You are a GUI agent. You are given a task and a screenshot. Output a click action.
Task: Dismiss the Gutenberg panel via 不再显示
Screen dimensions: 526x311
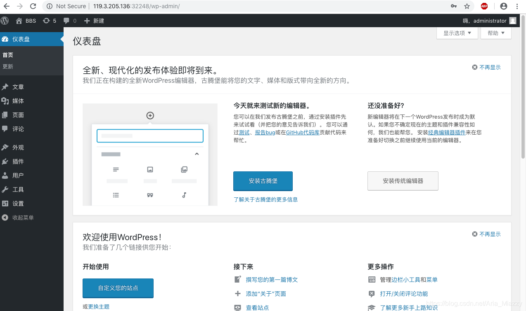[x=486, y=67]
